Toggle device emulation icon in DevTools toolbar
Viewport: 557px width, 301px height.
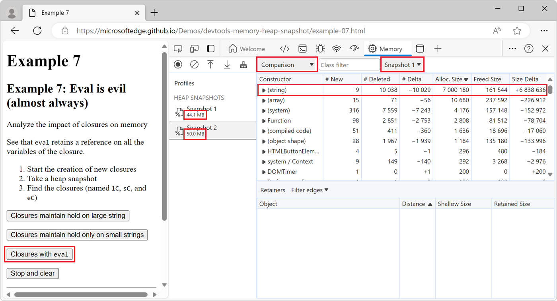(194, 48)
